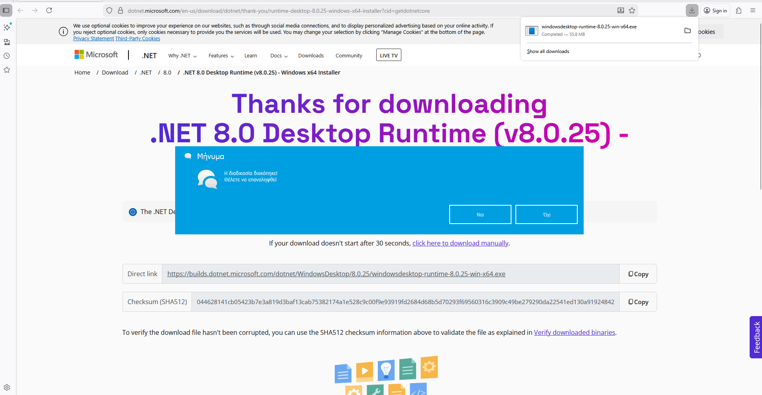This screenshot has width=762, height=395.
Task: Toggle the Downloads panel toolbar button
Action: coord(692,11)
